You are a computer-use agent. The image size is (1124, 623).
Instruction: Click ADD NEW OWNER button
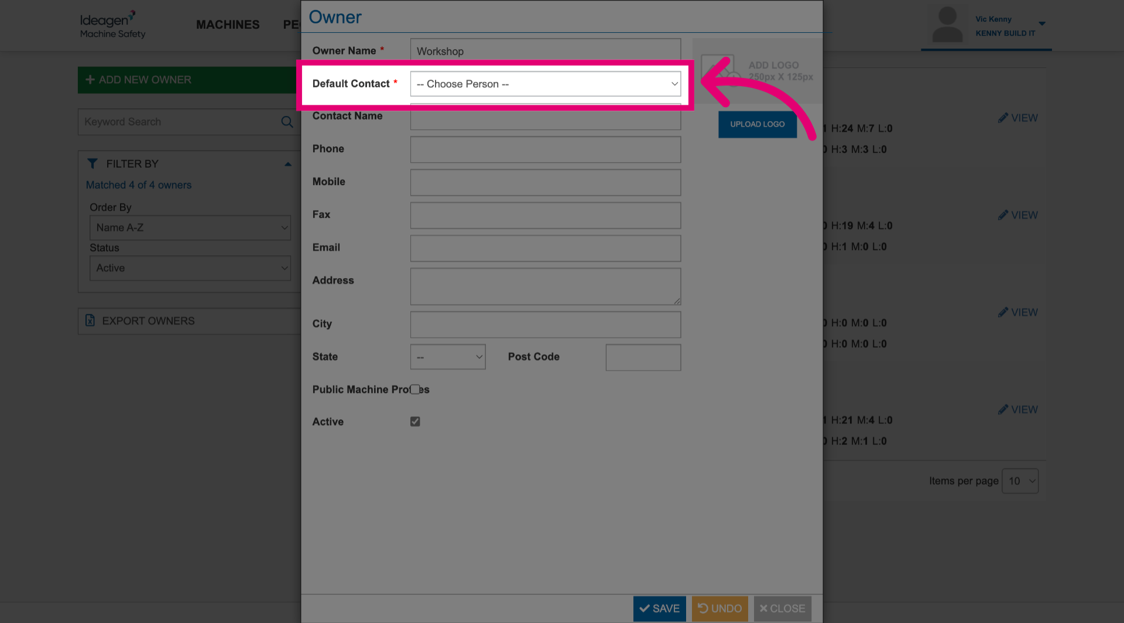(x=189, y=80)
